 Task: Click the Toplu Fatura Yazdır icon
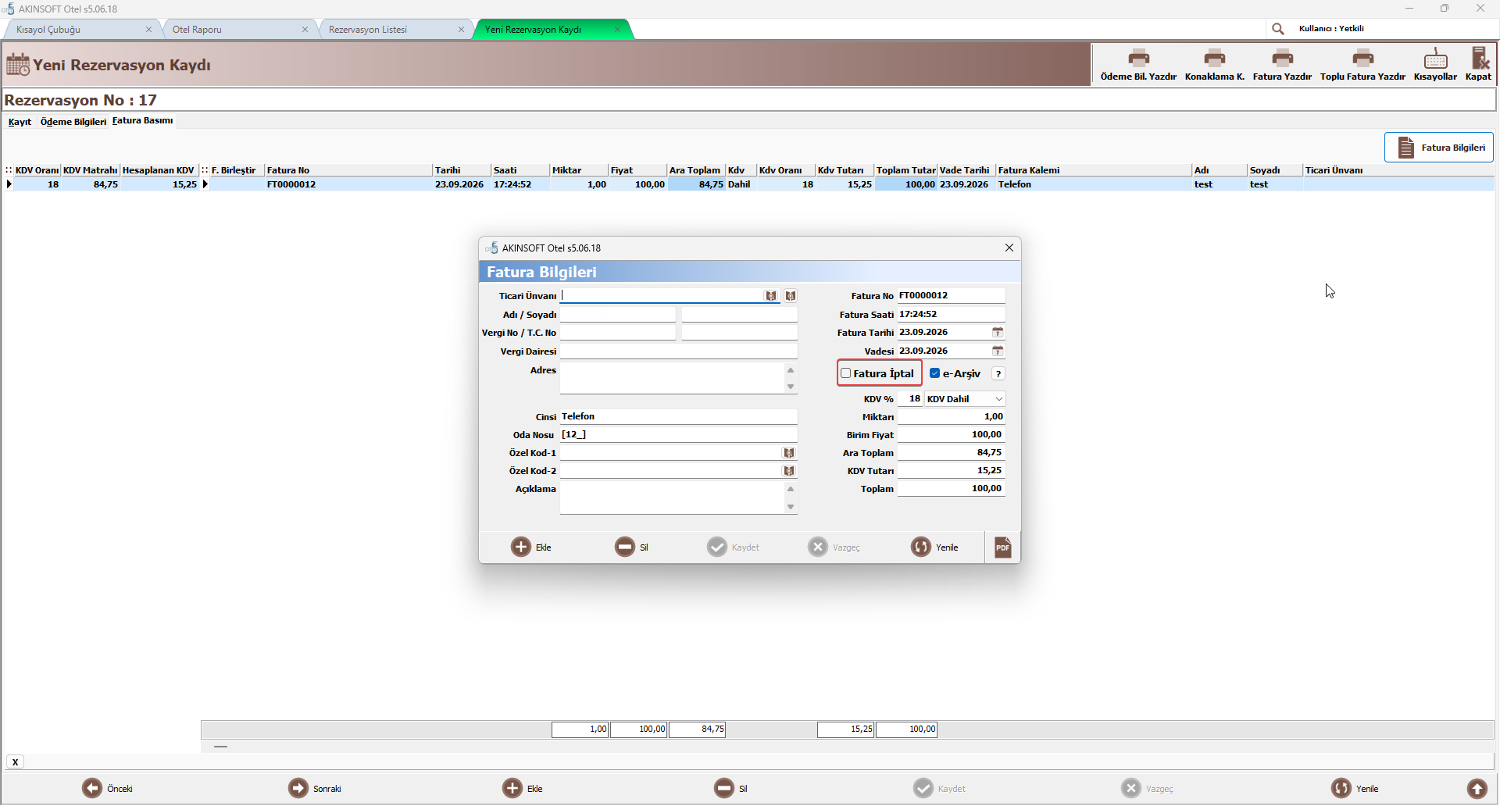pos(1362,58)
